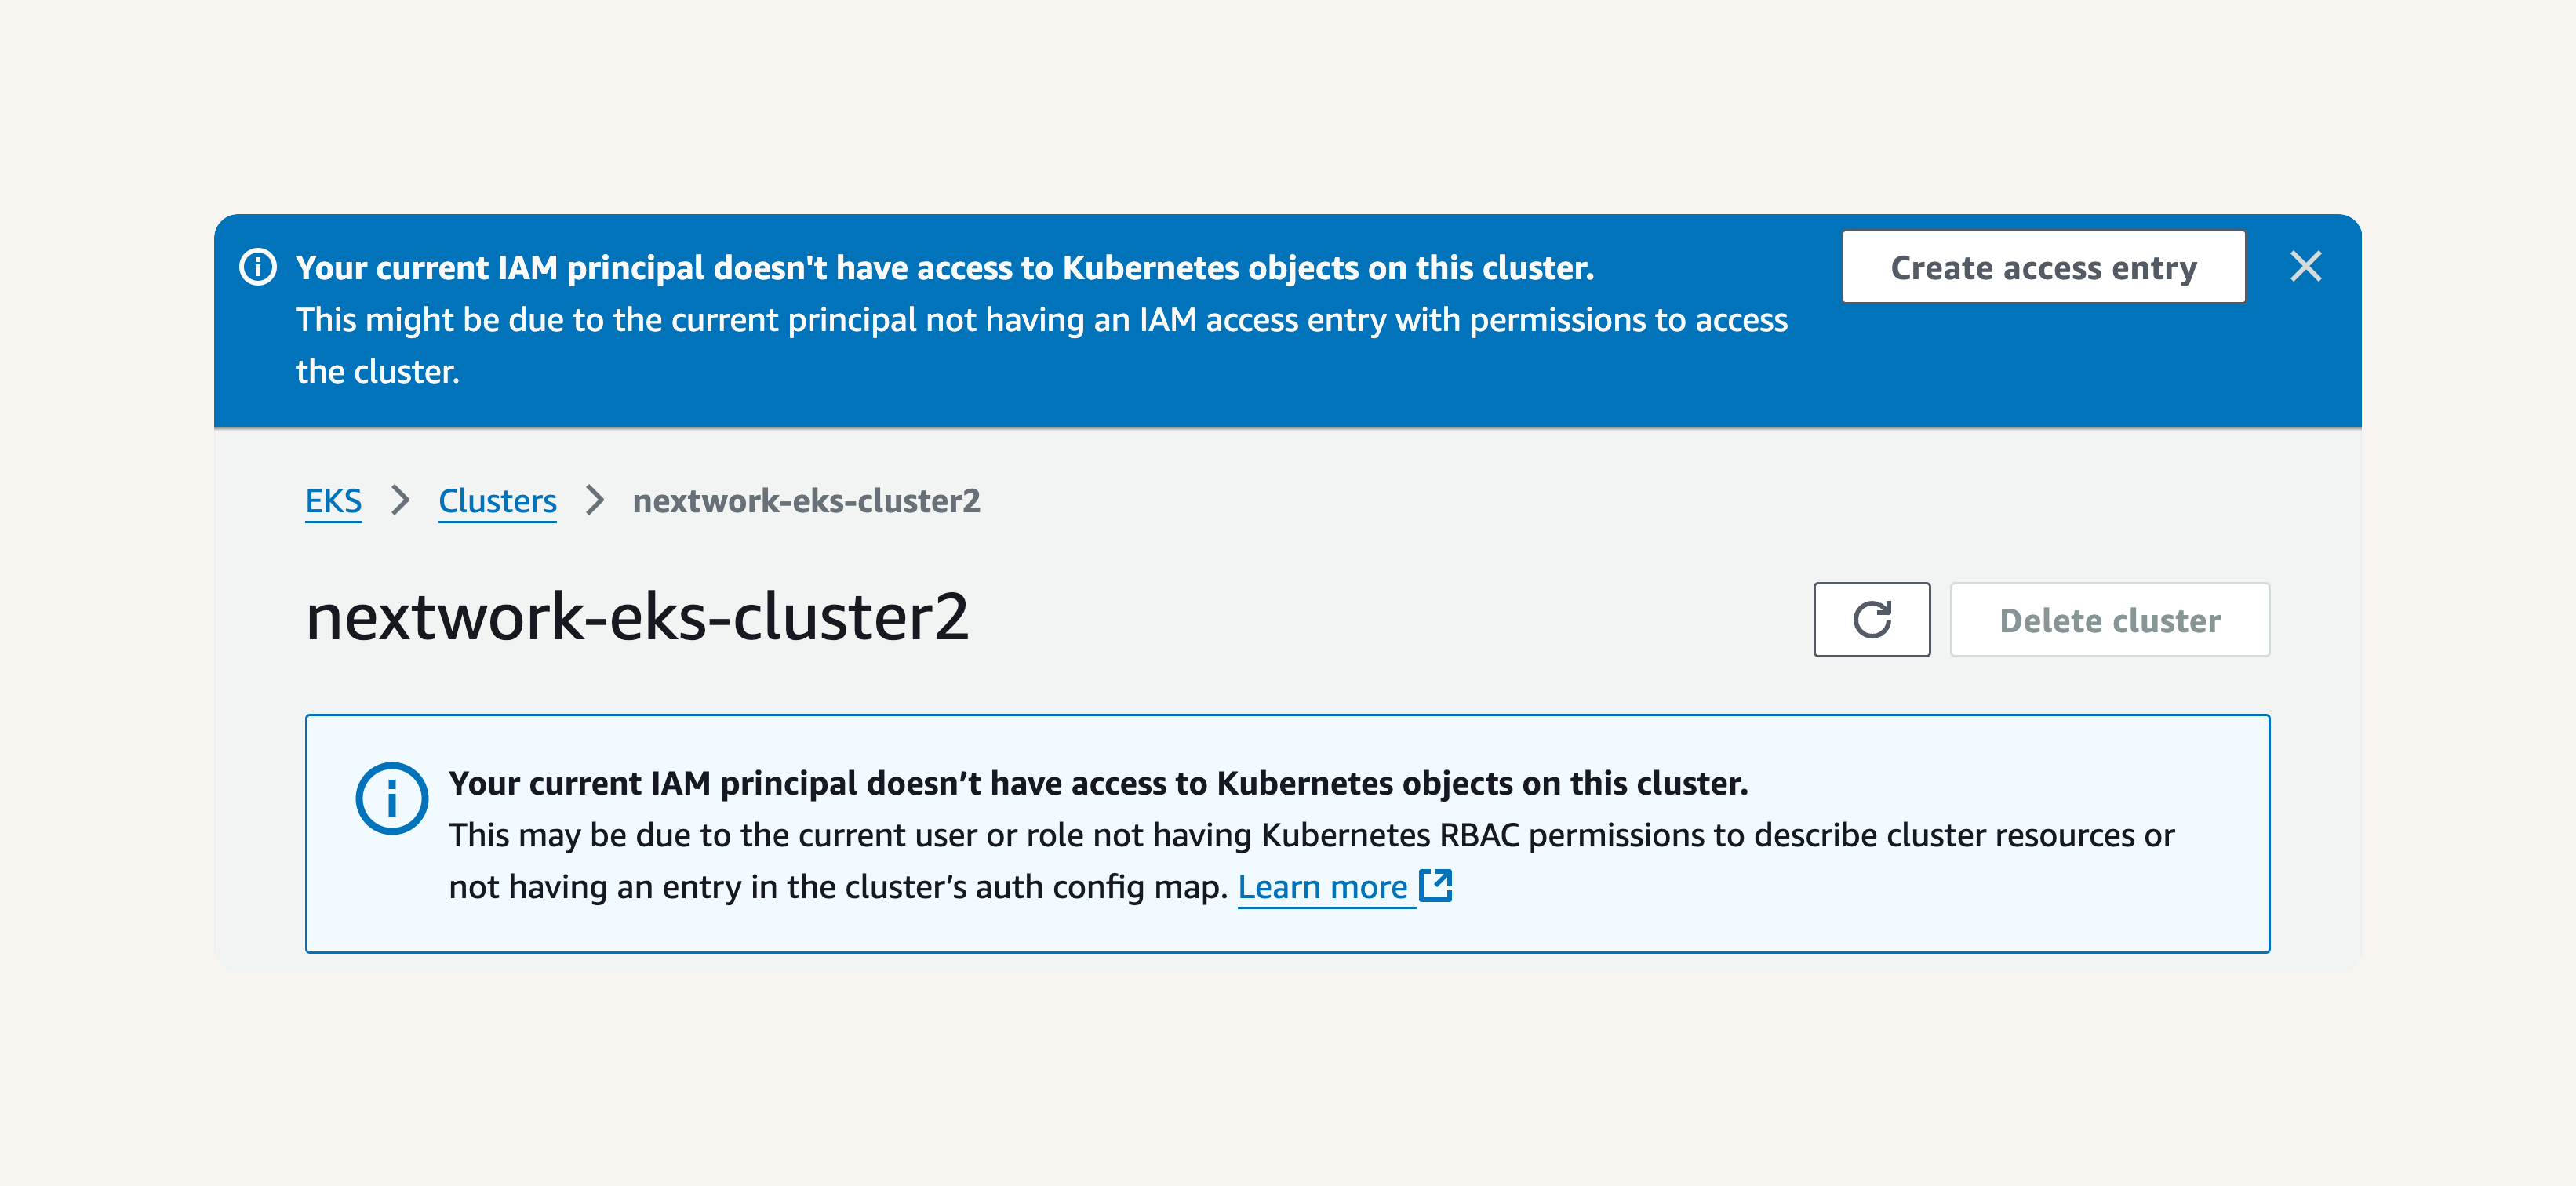Image resolution: width=2576 pixels, height=1186 pixels.
Task: Click the chevron after the Clusters breadcrumb
Action: point(595,500)
